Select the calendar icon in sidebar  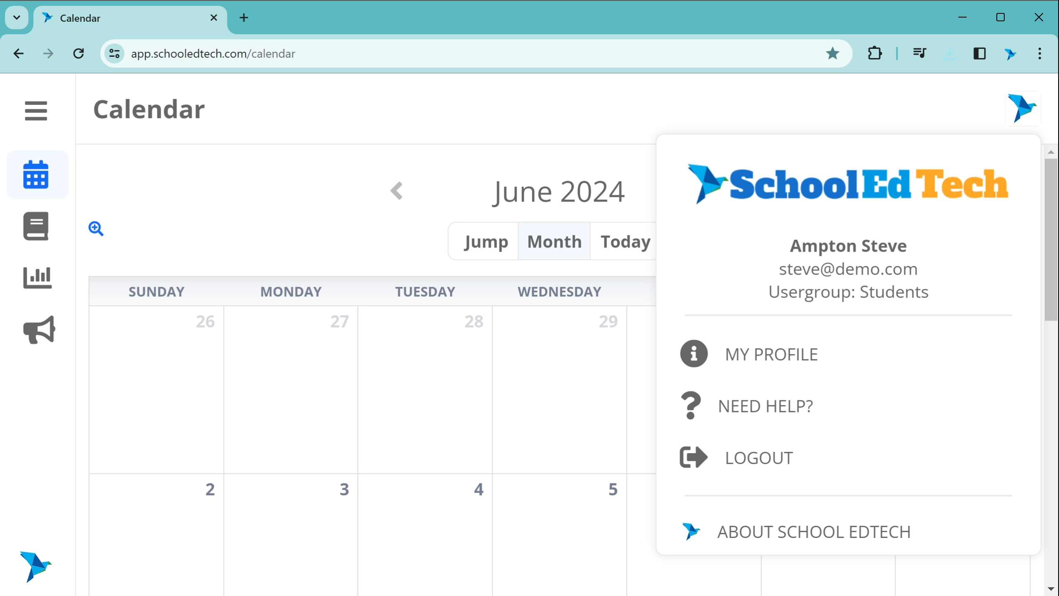tap(36, 175)
